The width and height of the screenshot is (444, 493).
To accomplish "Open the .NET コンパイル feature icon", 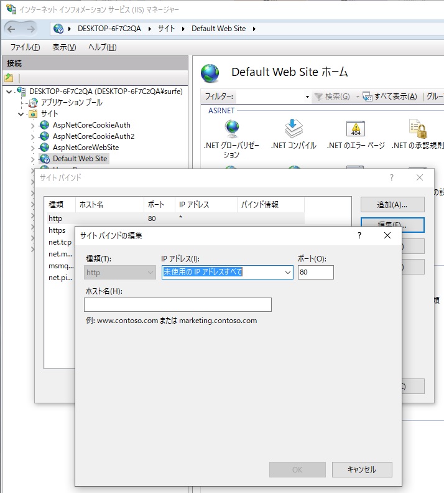I will tap(294, 129).
